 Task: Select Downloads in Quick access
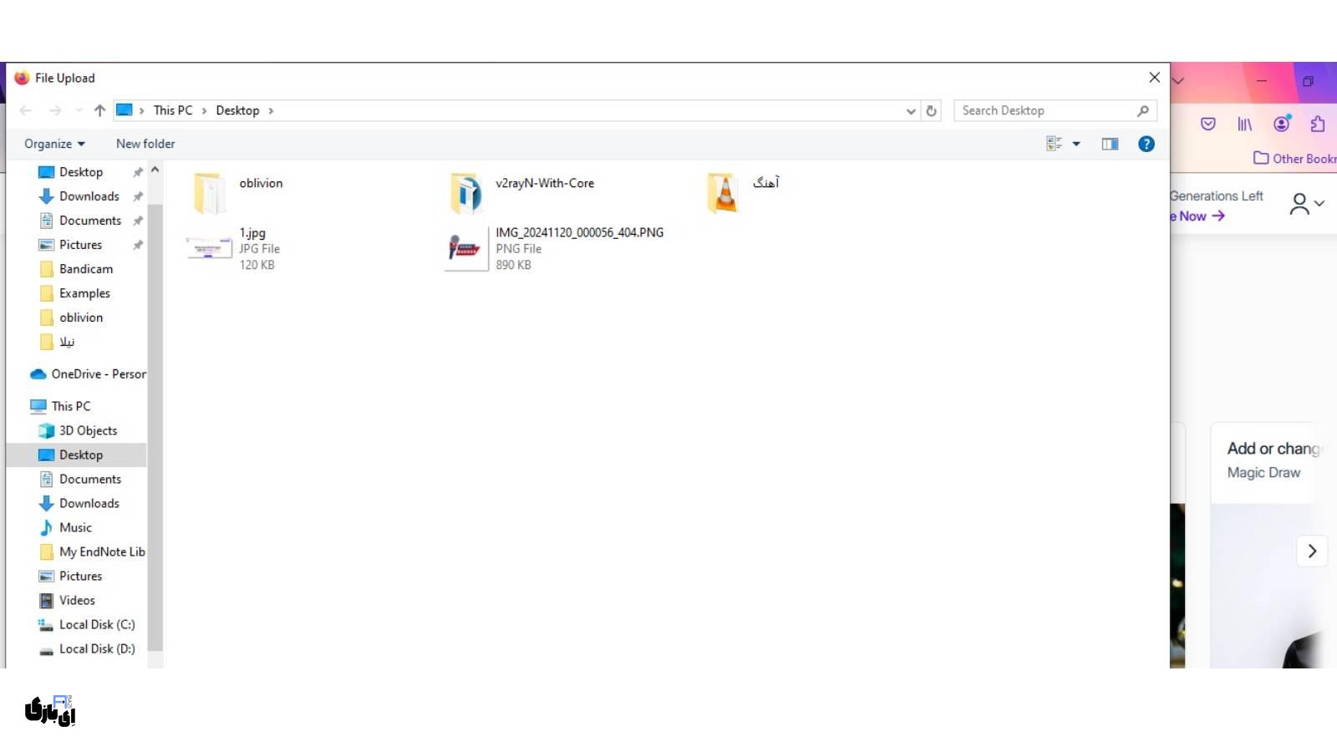click(x=89, y=196)
